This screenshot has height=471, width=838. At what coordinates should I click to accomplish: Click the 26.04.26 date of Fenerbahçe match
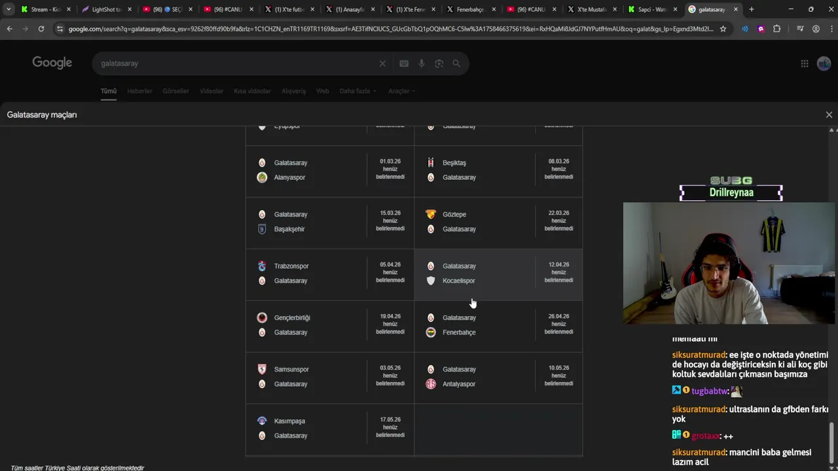[558, 316]
